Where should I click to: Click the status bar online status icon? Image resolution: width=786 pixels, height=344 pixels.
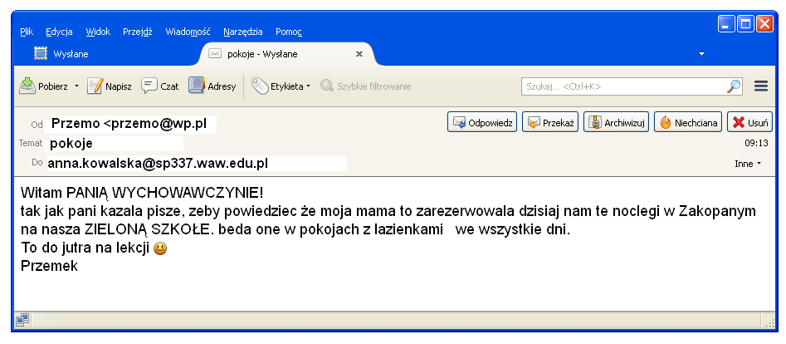[22, 319]
